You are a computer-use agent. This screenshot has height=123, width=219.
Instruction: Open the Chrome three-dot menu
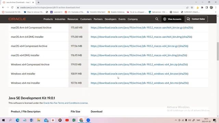point(216,8)
